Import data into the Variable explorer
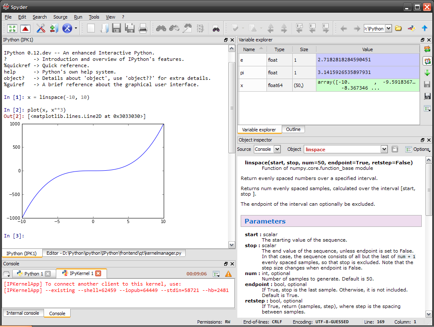Viewport: 434px width, 327px height. 427,73
